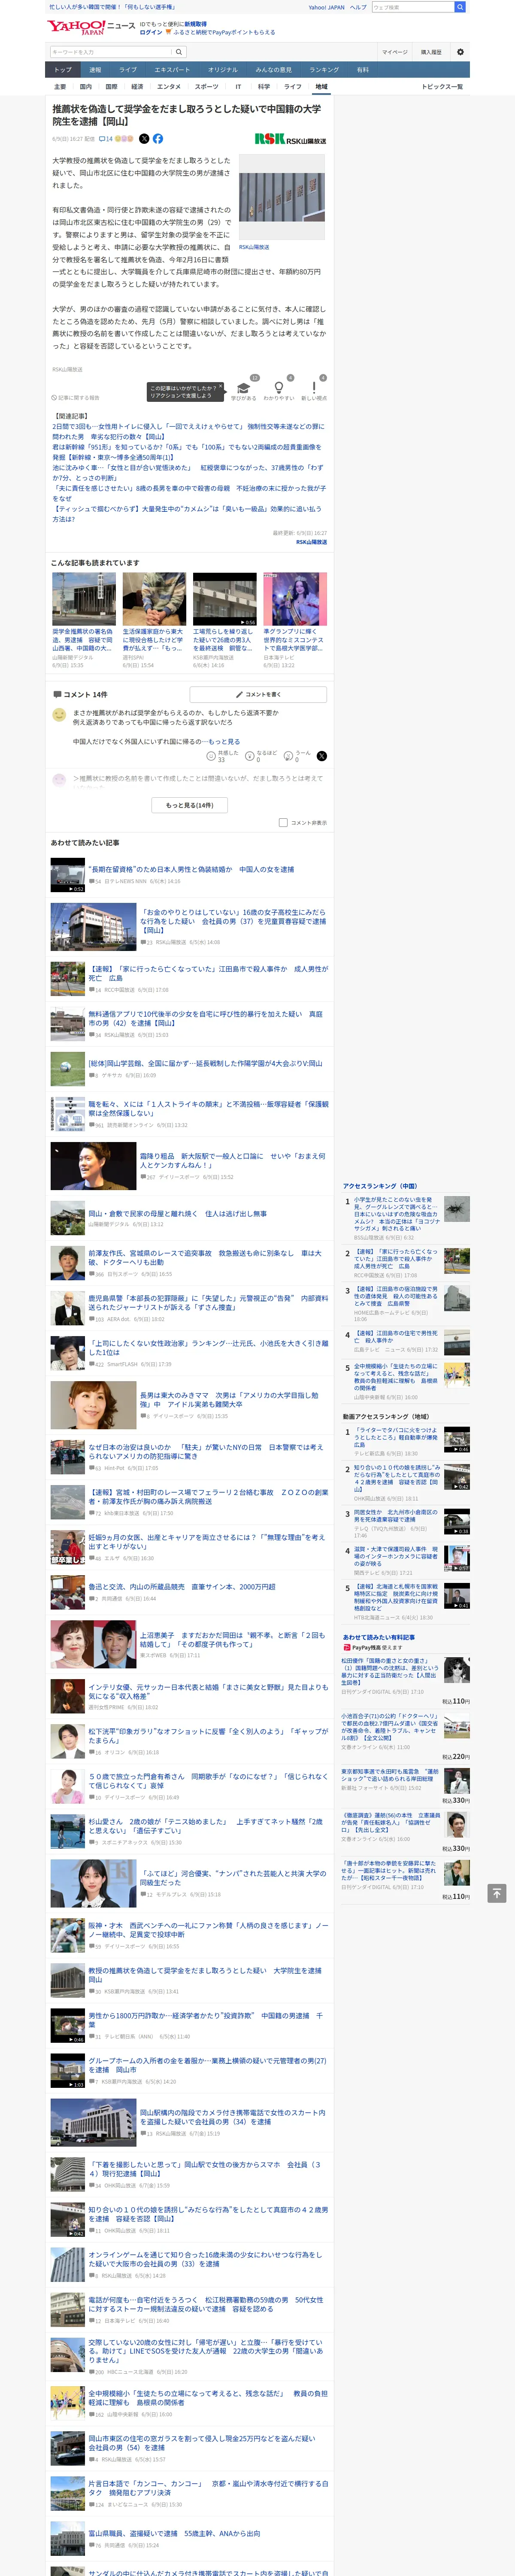This screenshot has height=2576, width=515.
Task: Open the ランキング tab
Action: tap(324, 70)
